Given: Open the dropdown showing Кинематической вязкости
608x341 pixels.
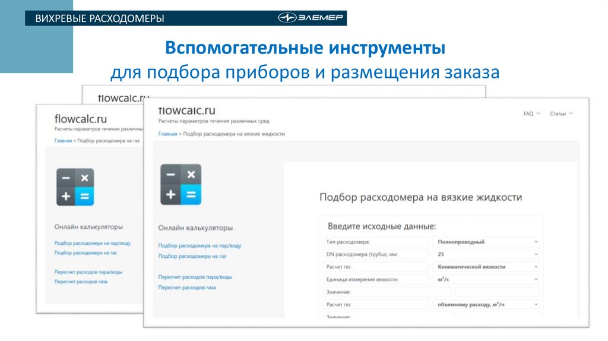Looking at the screenshot, I should coord(486,267).
